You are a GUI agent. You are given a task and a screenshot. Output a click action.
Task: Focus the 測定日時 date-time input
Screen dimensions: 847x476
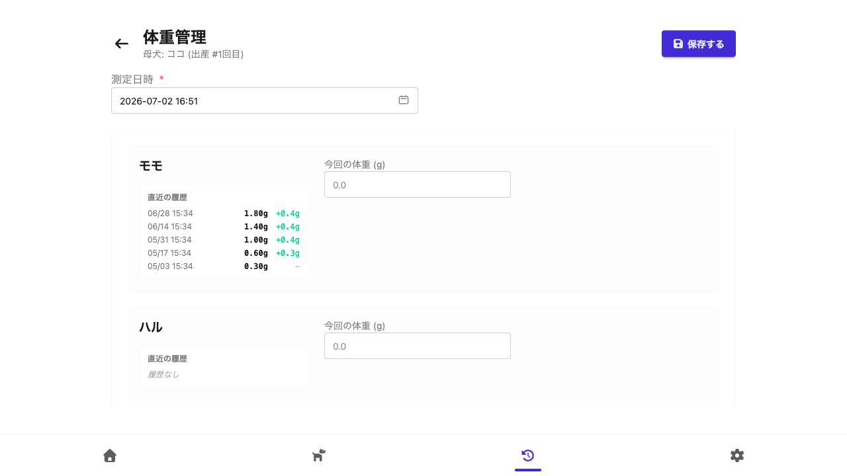(x=265, y=100)
